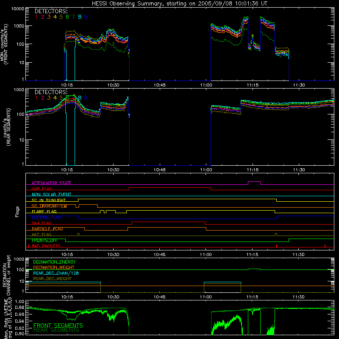Image resolution: width=339 pixels, height=339 pixels.
Task: Select yellow detector '4' in front segments legend
Action: (55, 17)
